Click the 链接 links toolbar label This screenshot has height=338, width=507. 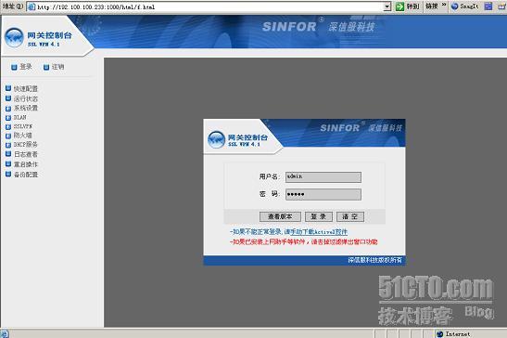[x=432, y=6]
